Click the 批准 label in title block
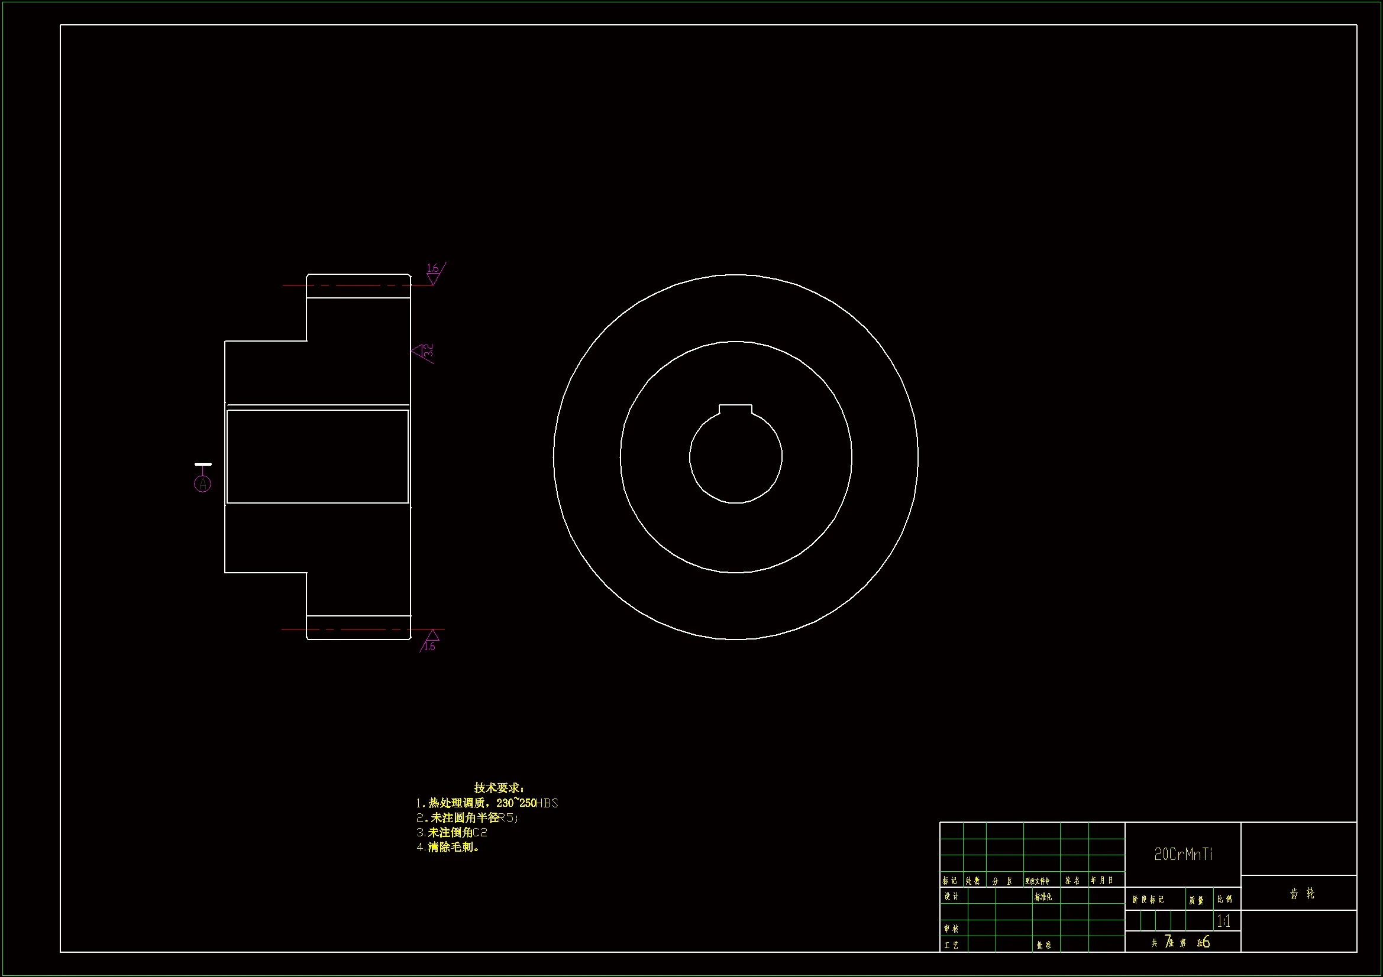 [x=1044, y=945]
